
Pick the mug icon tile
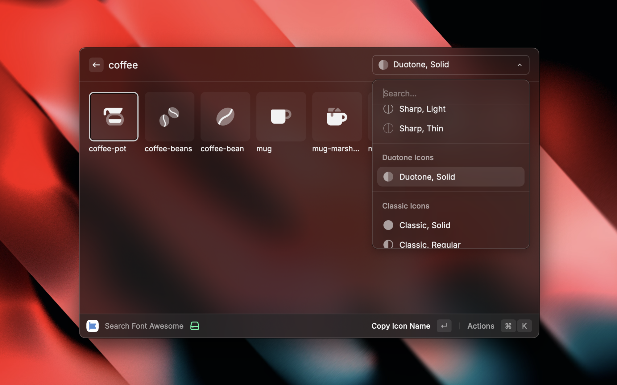click(x=281, y=117)
